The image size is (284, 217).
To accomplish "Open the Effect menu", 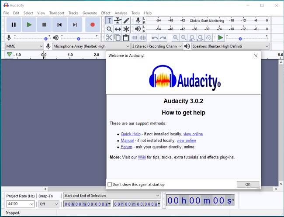I will click(x=106, y=13).
